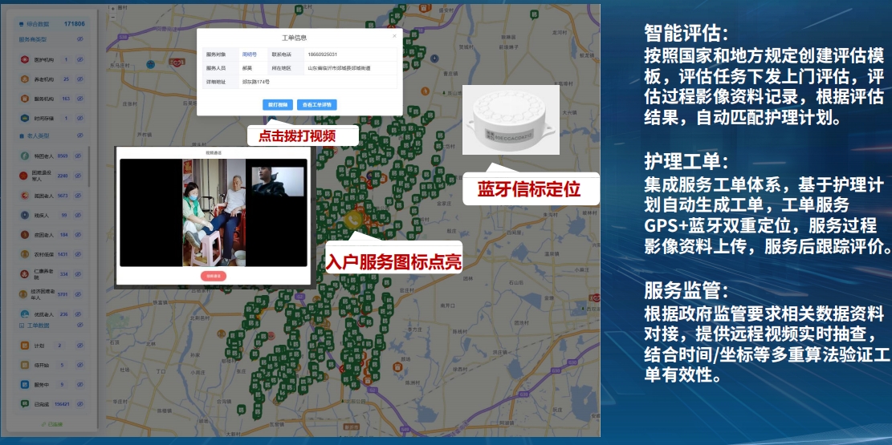Viewport: 892px width, 445px height.
Task: Click the 农村低保 category icon
Action: pyautogui.click(x=24, y=254)
